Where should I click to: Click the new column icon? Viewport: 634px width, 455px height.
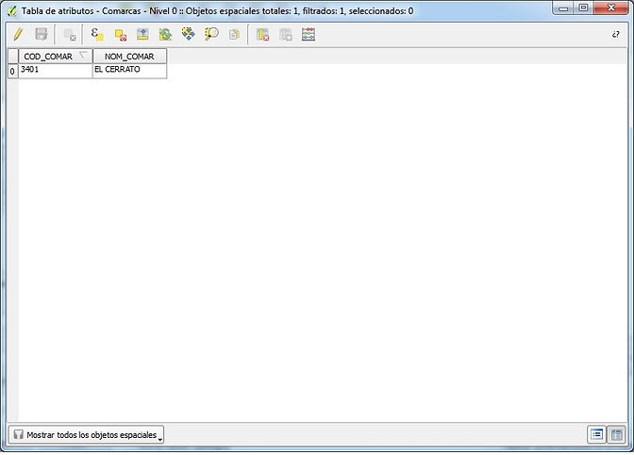pyautogui.click(x=286, y=35)
